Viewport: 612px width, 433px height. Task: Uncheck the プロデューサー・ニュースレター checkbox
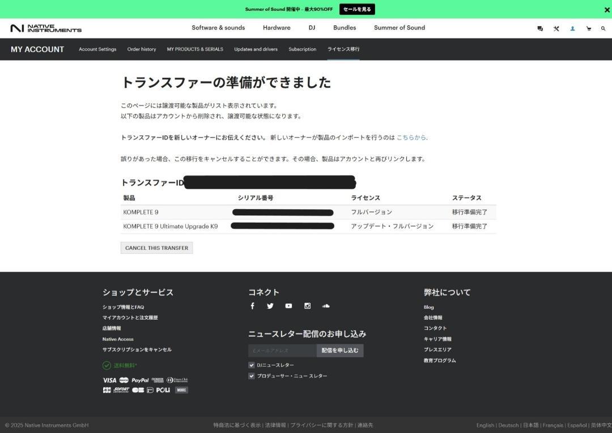pyautogui.click(x=252, y=376)
